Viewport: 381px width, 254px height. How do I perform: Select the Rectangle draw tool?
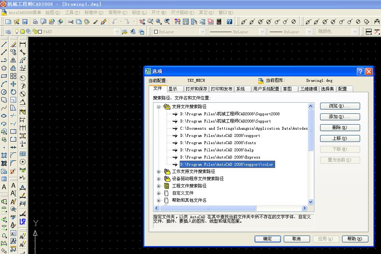coord(4,76)
